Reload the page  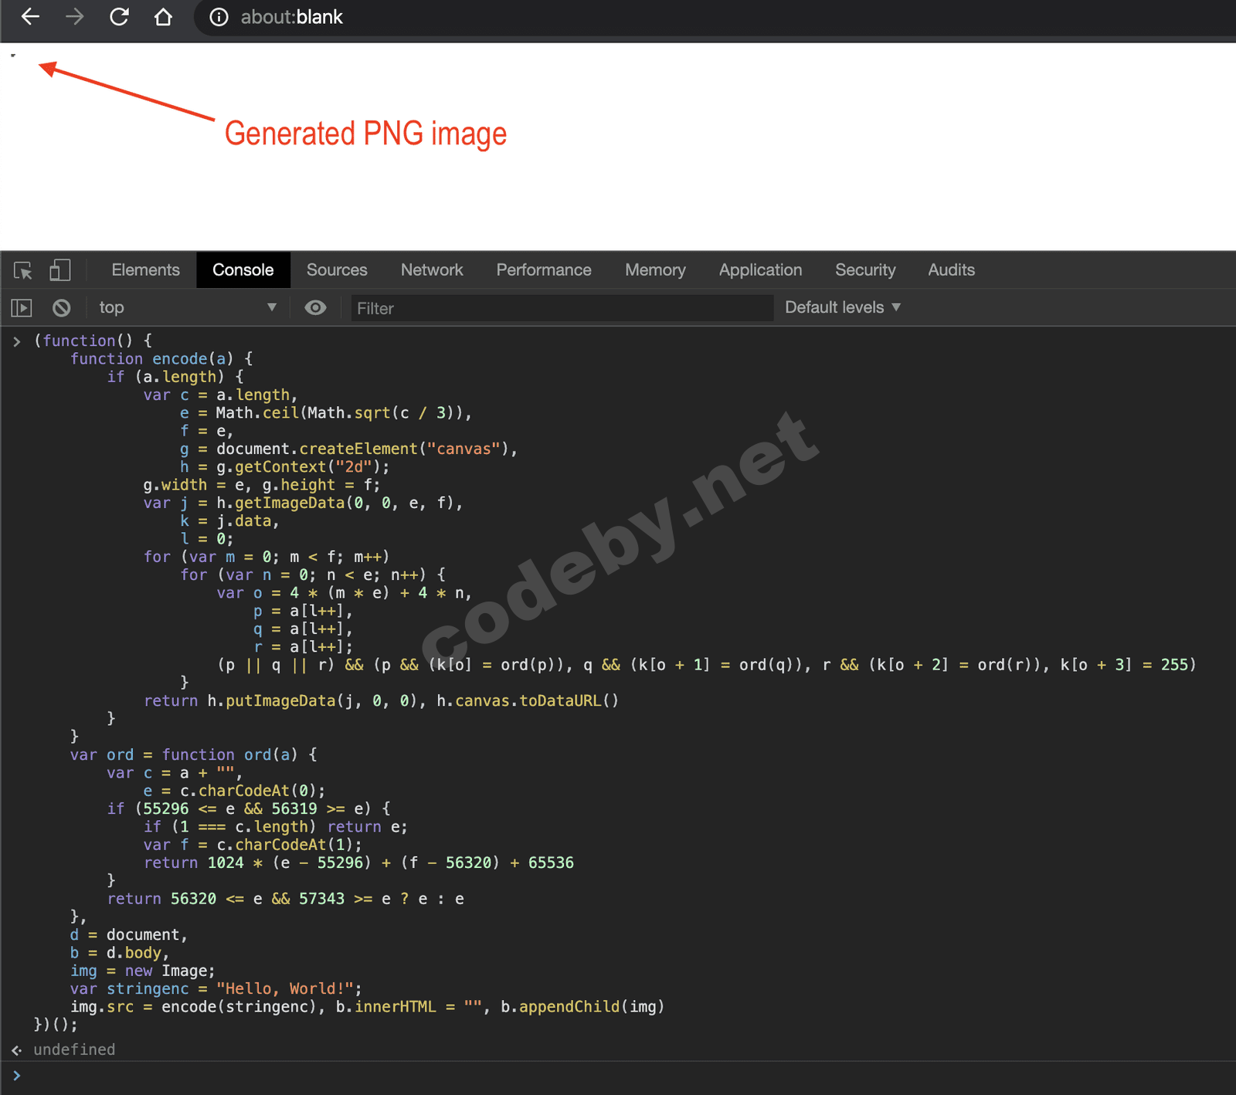click(x=119, y=17)
